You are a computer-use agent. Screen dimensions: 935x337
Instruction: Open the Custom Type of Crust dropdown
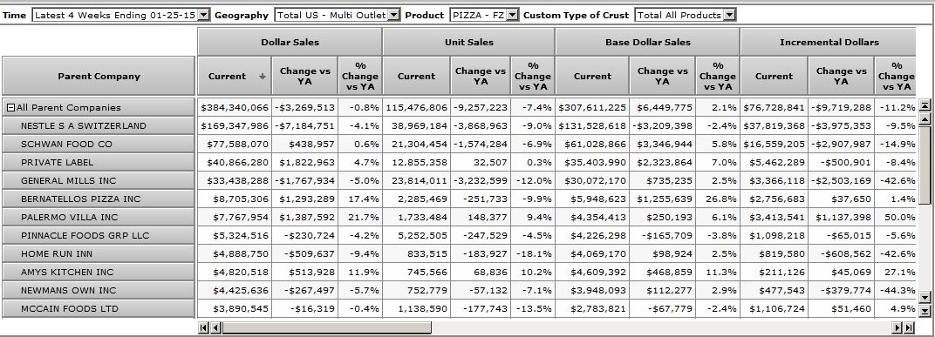click(729, 15)
